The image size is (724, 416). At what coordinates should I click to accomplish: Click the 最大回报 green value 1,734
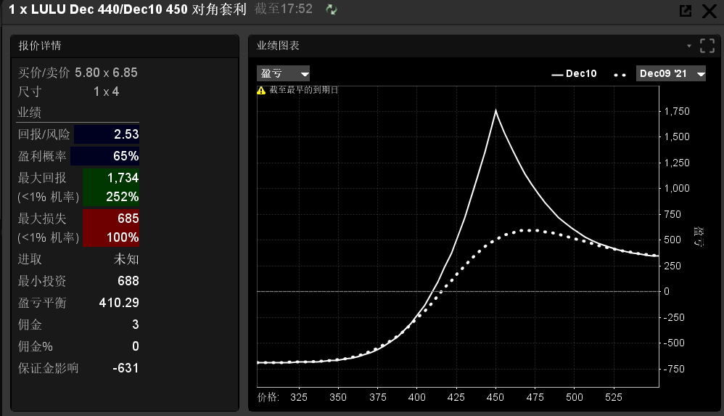pos(123,177)
